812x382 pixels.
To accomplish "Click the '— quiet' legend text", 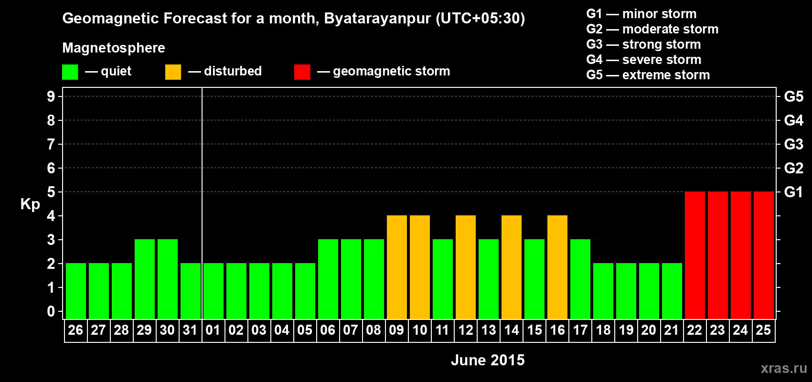I will click(x=108, y=71).
